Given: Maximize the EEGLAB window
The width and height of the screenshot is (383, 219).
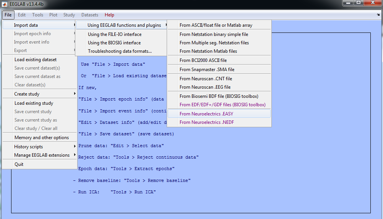Looking at the screenshot, I should point(358,3).
